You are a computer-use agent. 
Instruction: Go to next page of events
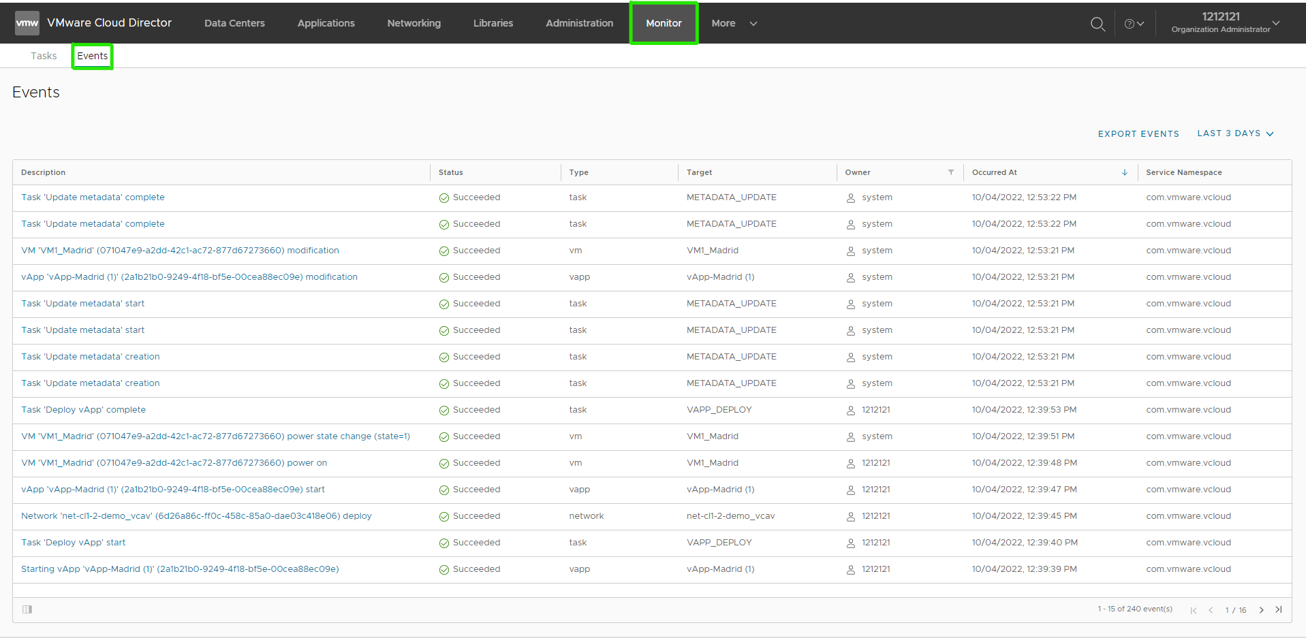[1262, 610]
